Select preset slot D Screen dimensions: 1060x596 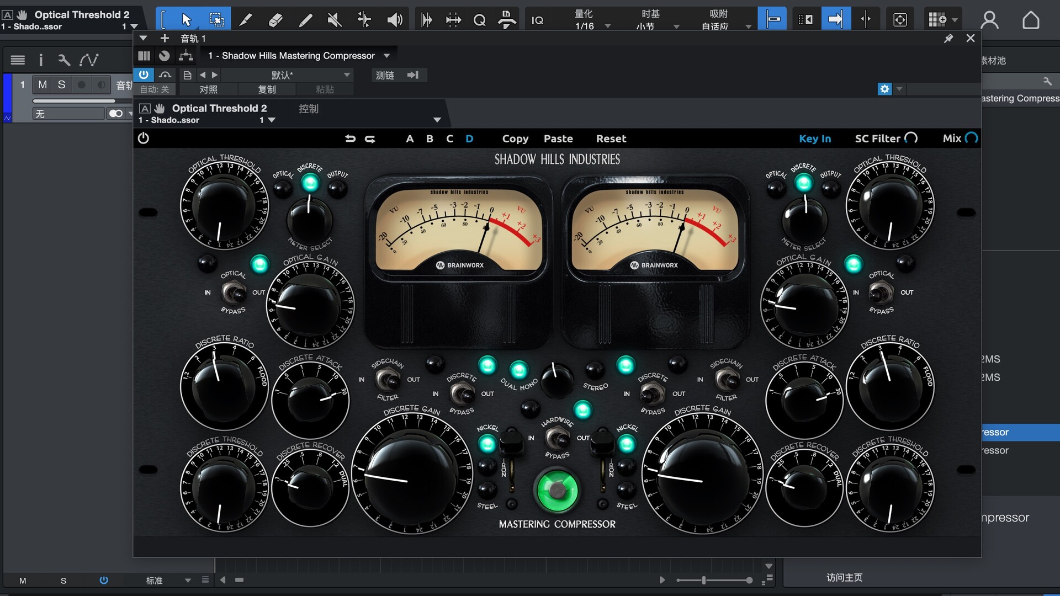(x=469, y=139)
